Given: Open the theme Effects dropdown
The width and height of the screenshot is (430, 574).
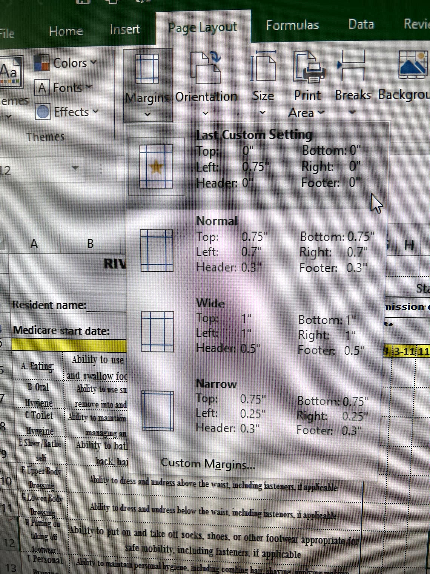Looking at the screenshot, I should [x=66, y=112].
